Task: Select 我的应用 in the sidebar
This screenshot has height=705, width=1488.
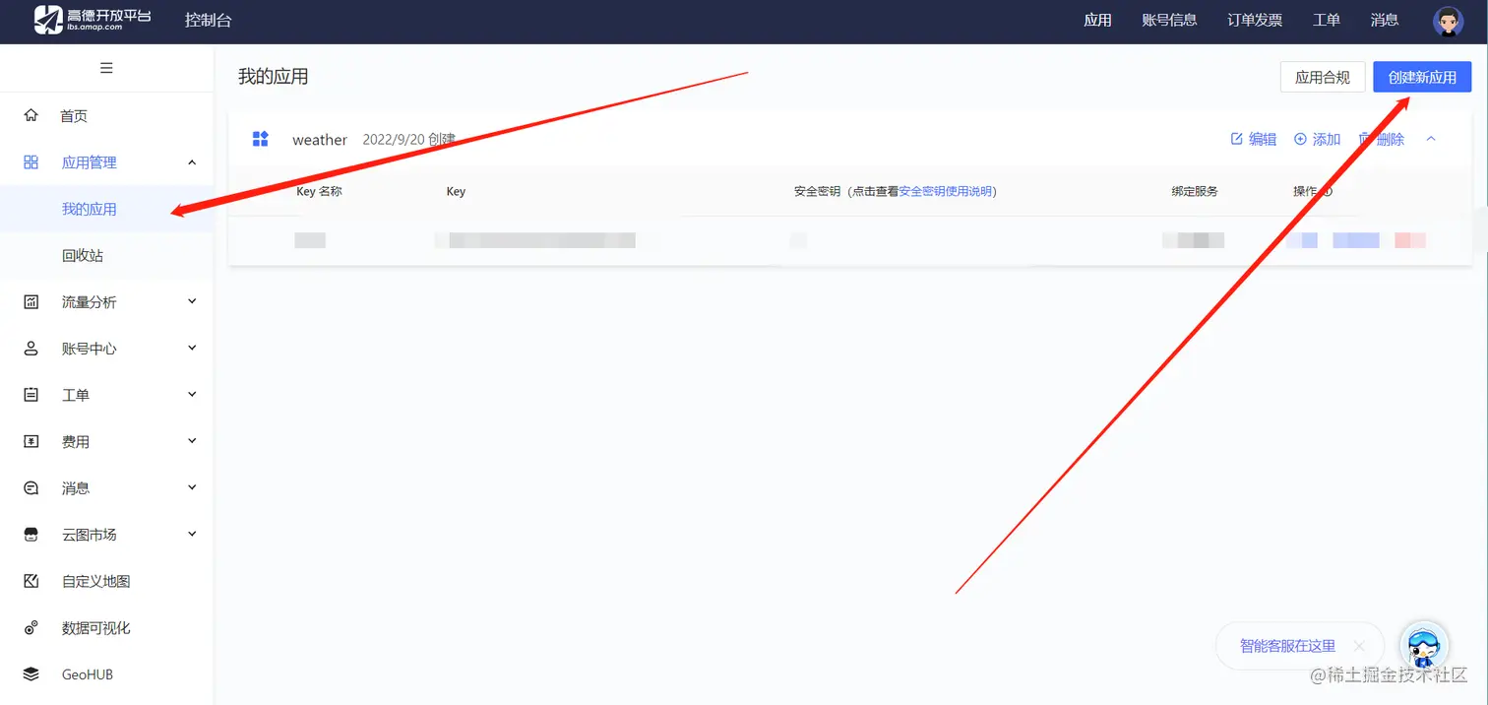Action: pos(90,209)
